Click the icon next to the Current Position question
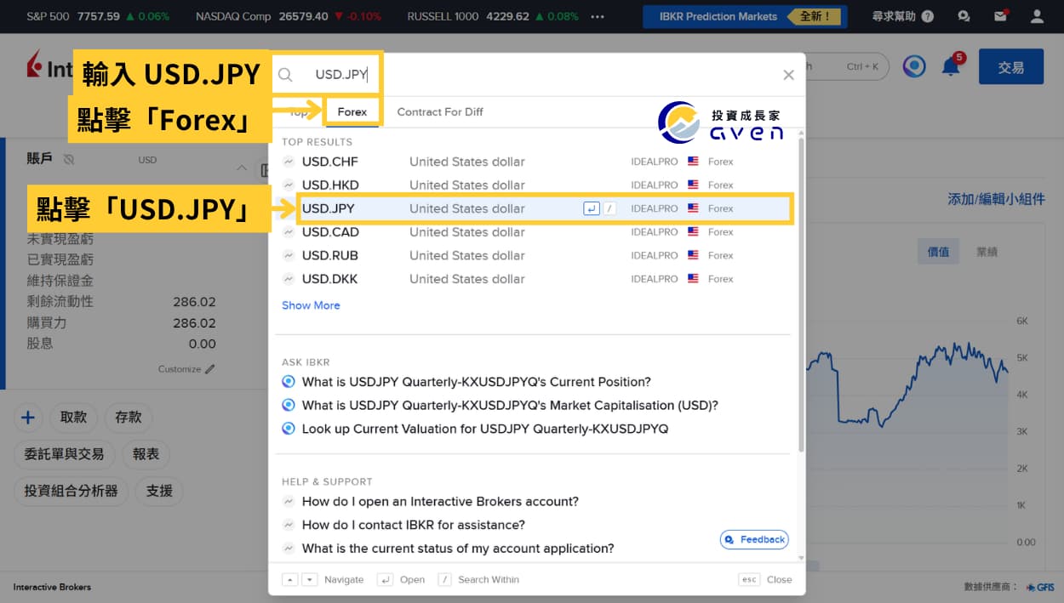 click(289, 382)
